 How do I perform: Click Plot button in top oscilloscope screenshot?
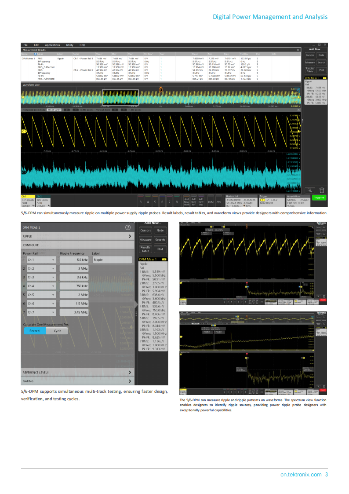(321, 70)
